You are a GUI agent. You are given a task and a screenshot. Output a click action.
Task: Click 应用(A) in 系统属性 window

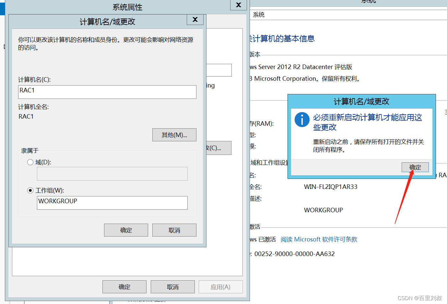(x=221, y=287)
